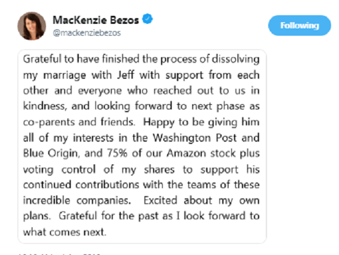
Task: Click the blue verified checkmark badge
Action: tap(147, 19)
